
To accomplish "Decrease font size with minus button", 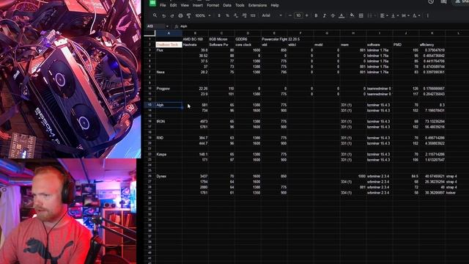I will (x=290, y=15).
